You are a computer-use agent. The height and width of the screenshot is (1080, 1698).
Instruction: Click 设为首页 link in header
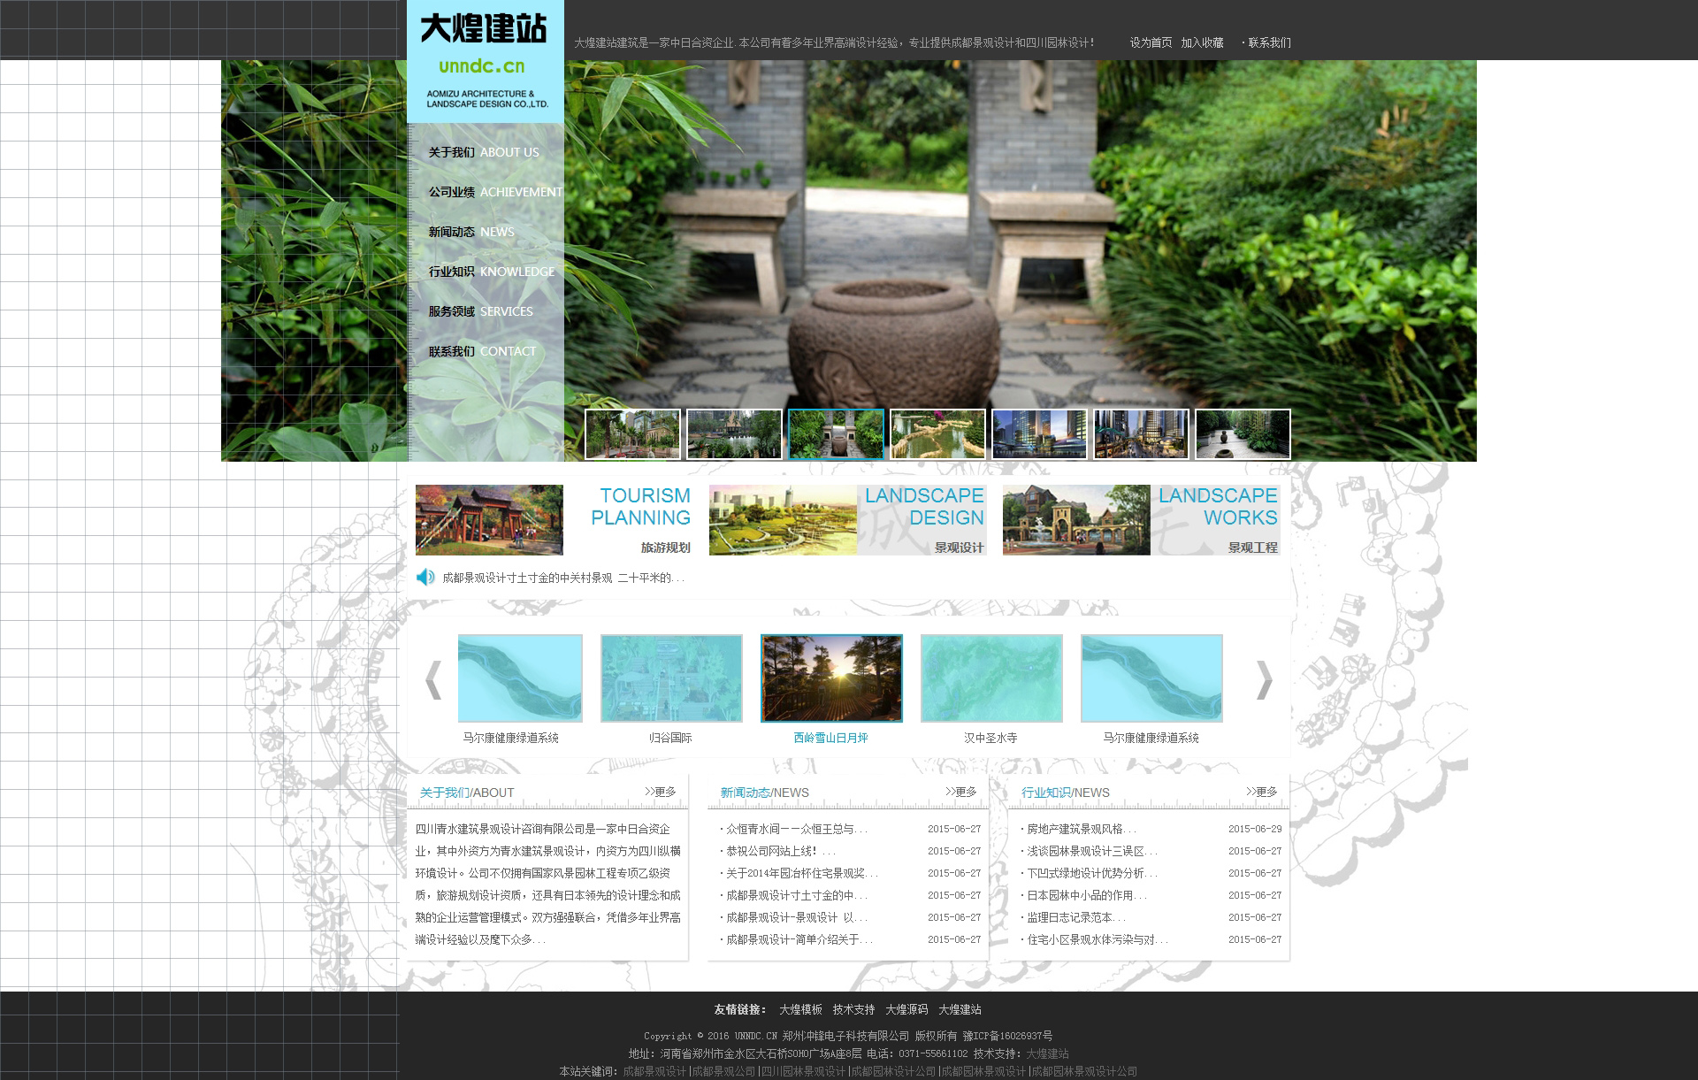(x=1150, y=42)
